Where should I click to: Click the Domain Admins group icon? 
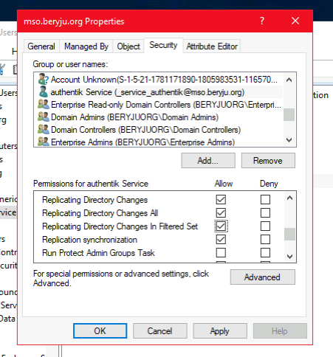pos(44,117)
